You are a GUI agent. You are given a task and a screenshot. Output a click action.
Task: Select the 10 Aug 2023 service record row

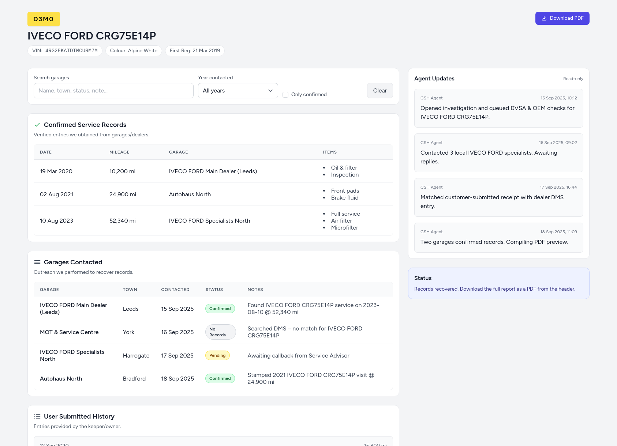[x=213, y=221]
